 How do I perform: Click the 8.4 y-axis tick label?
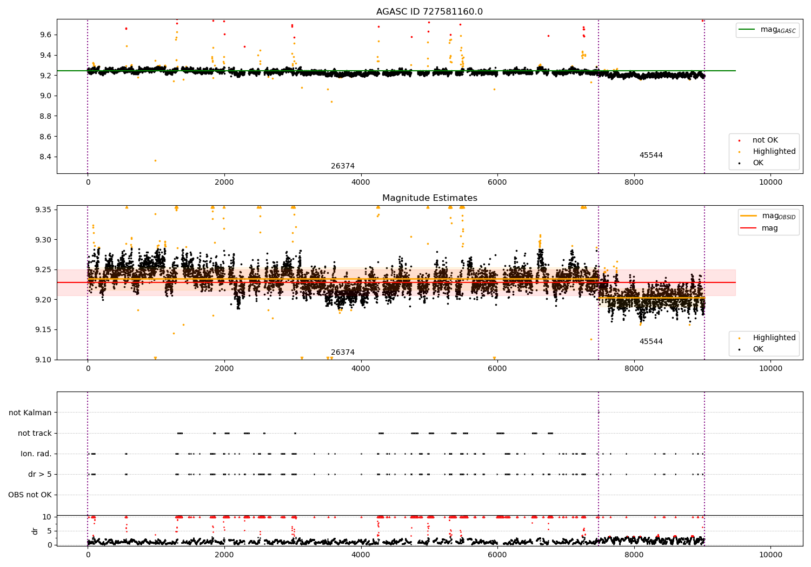click(x=45, y=157)
